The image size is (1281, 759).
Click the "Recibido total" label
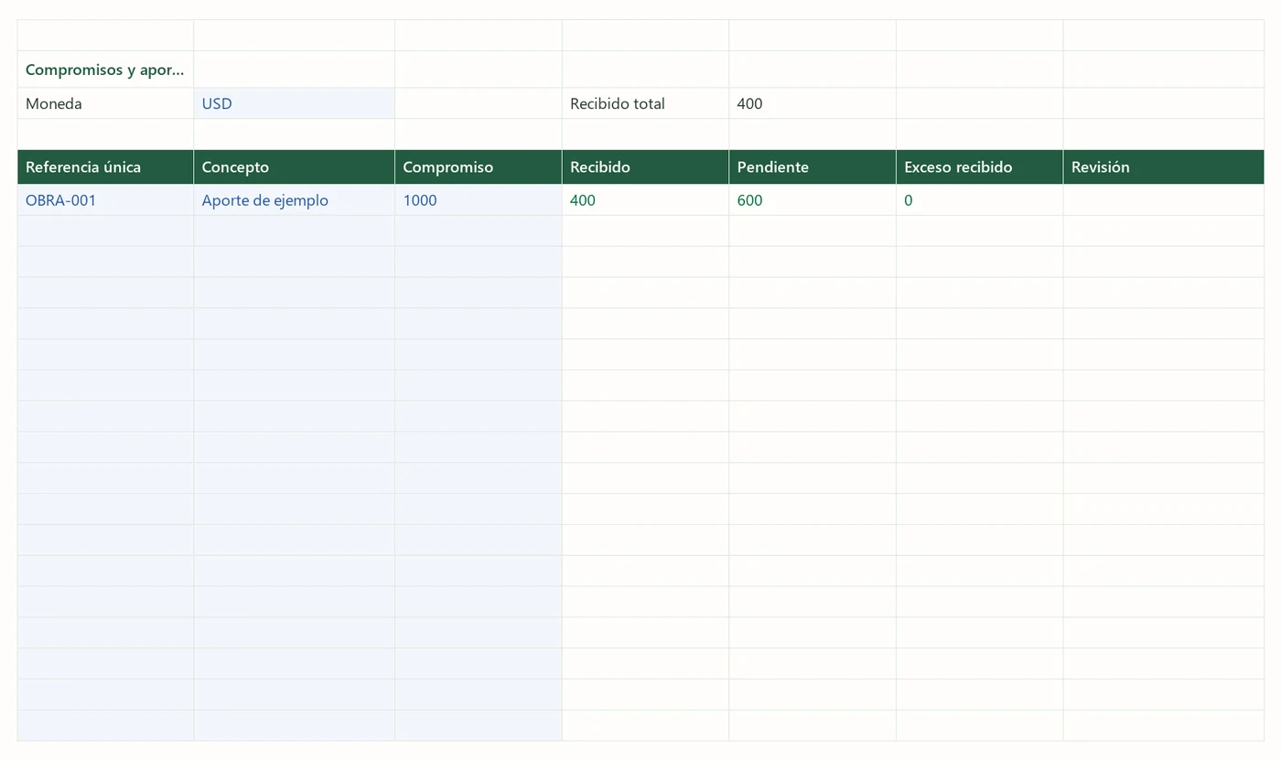point(645,103)
